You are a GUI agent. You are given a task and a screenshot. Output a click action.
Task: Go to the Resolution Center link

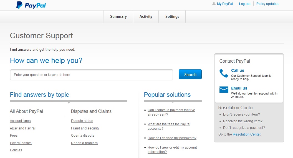(246, 134)
